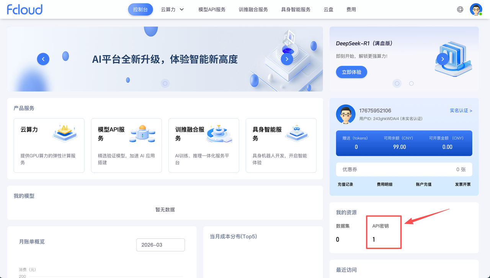The image size is (490, 278).
Task: Open the 具身智能服务 product card
Action: click(x=281, y=145)
